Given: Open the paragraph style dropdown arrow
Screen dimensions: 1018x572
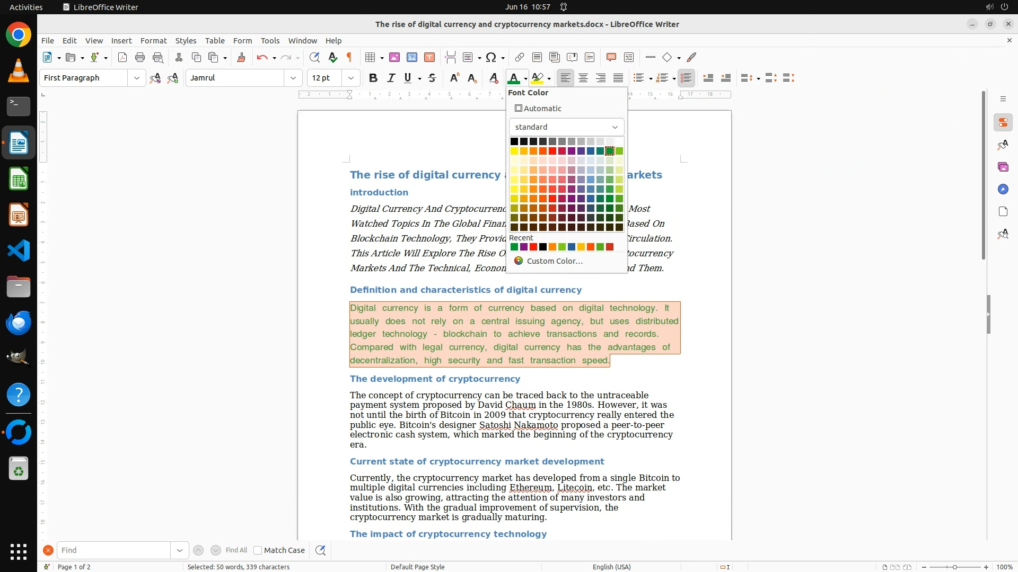Looking at the screenshot, I should point(137,78).
